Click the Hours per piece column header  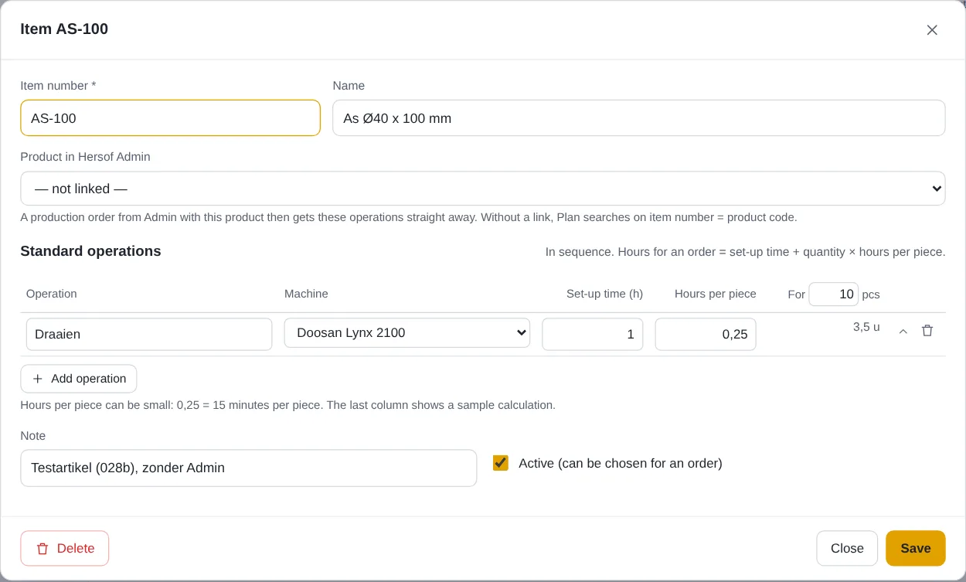[x=716, y=294]
